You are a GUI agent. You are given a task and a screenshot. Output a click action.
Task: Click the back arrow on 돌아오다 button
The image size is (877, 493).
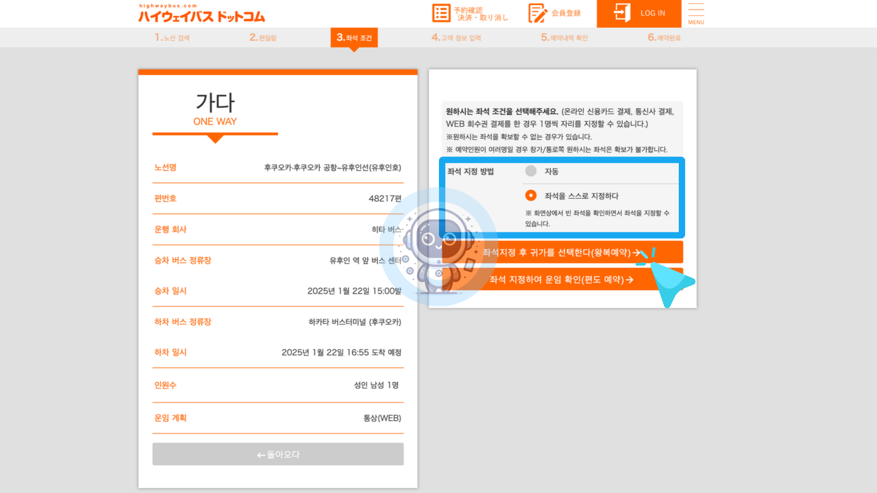pyautogui.click(x=260, y=455)
